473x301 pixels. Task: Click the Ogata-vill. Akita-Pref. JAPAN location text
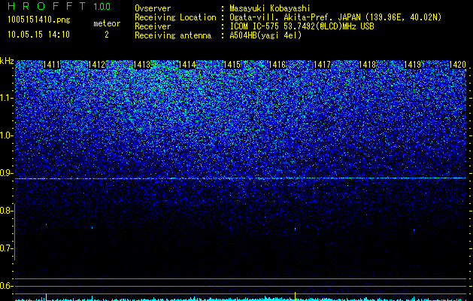tap(335, 17)
